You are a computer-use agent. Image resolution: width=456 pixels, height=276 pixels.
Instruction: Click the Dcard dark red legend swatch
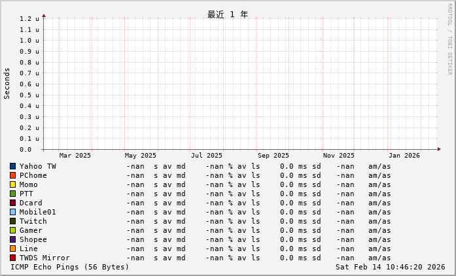12,203
